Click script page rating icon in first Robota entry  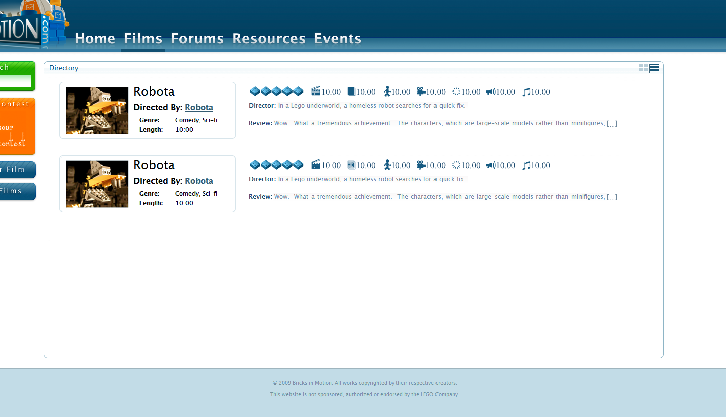click(351, 91)
